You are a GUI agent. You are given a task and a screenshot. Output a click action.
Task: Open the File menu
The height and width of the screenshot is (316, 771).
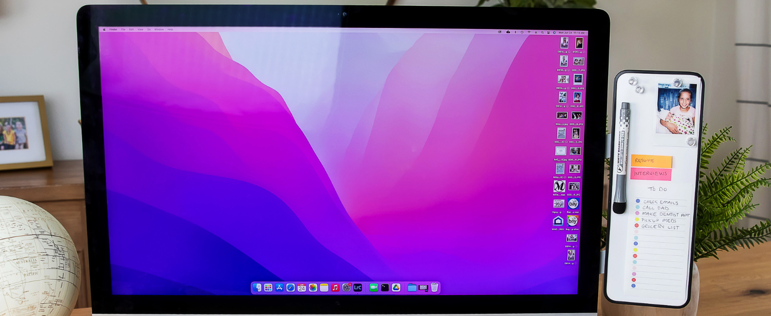123,29
